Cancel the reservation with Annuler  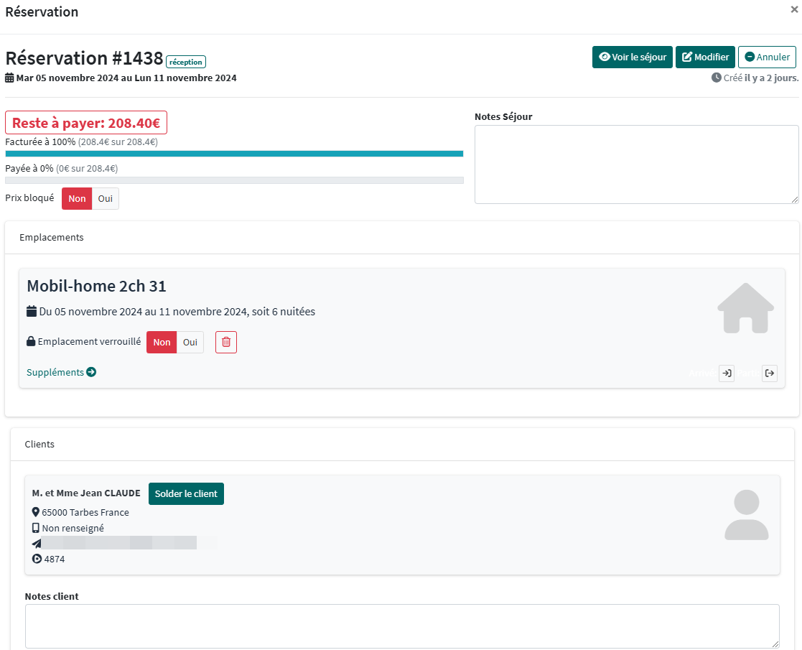pos(767,57)
